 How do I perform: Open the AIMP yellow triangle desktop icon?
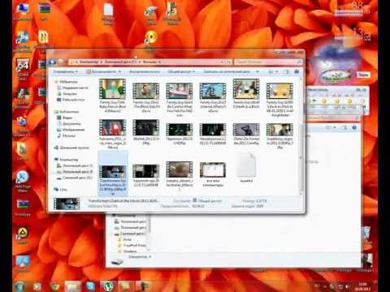click(x=23, y=235)
